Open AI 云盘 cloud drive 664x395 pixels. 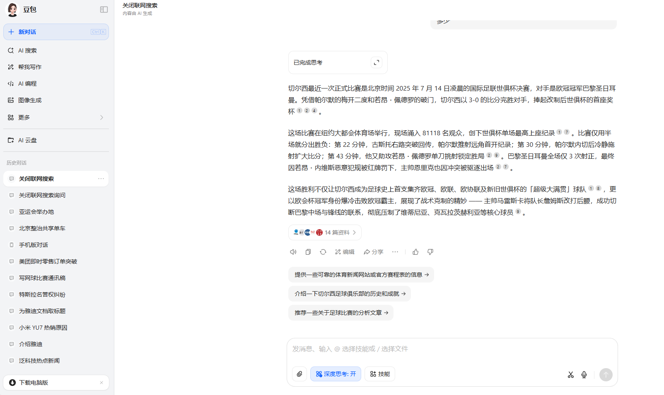tap(56, 140)
